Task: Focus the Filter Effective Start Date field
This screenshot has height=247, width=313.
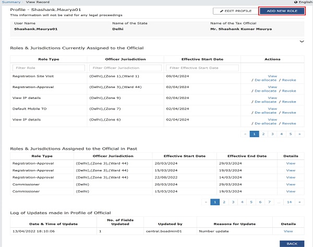Action: pos(202,68)
